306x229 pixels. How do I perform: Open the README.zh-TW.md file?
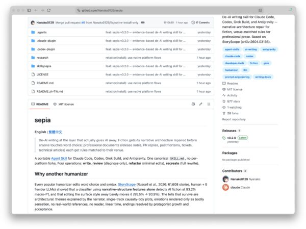(x=50, y=92)
